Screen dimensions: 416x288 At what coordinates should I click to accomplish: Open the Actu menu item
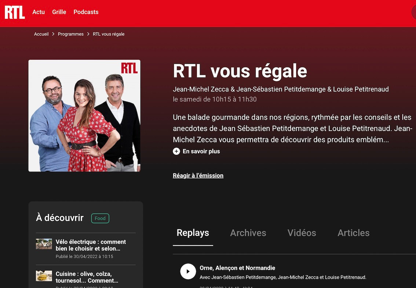point(39,12)
